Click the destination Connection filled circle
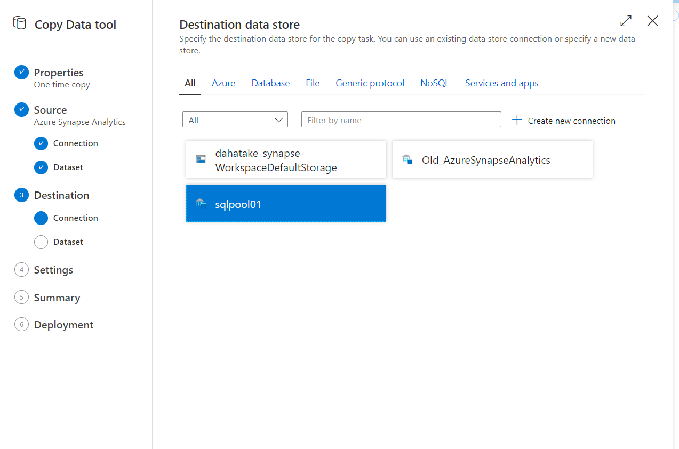The height and width of the screenshot is (449, 679). pyautogui.click(x=41, y=218)
